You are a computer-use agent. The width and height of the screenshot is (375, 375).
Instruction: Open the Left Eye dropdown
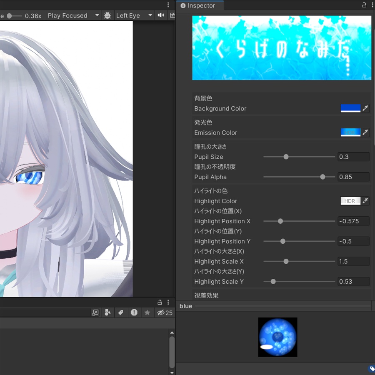132,15
